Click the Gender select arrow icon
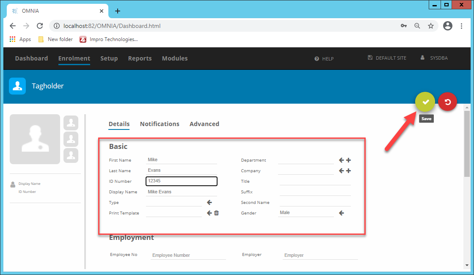This screenshot has width=474, height=275. tap(341, 213)
